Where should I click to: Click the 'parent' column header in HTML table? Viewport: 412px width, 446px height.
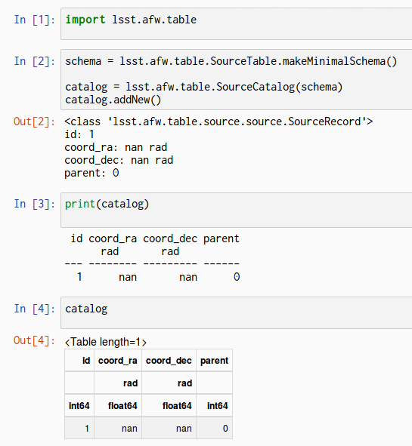(214, 361)
